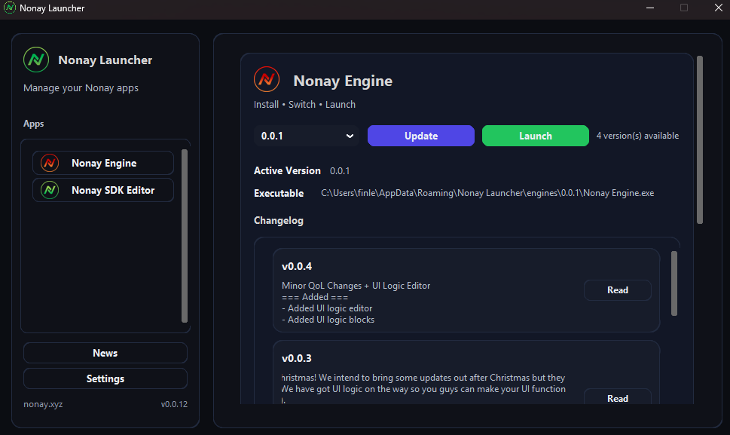Click the red Nonay Engine logo in main panel
The width and height of the screenshot is (730, 435).
pyautogui.click(x=267, y=79)
